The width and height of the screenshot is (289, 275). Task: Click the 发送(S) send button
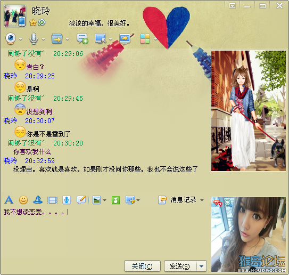pyautogui.click(x=180, y=266)
